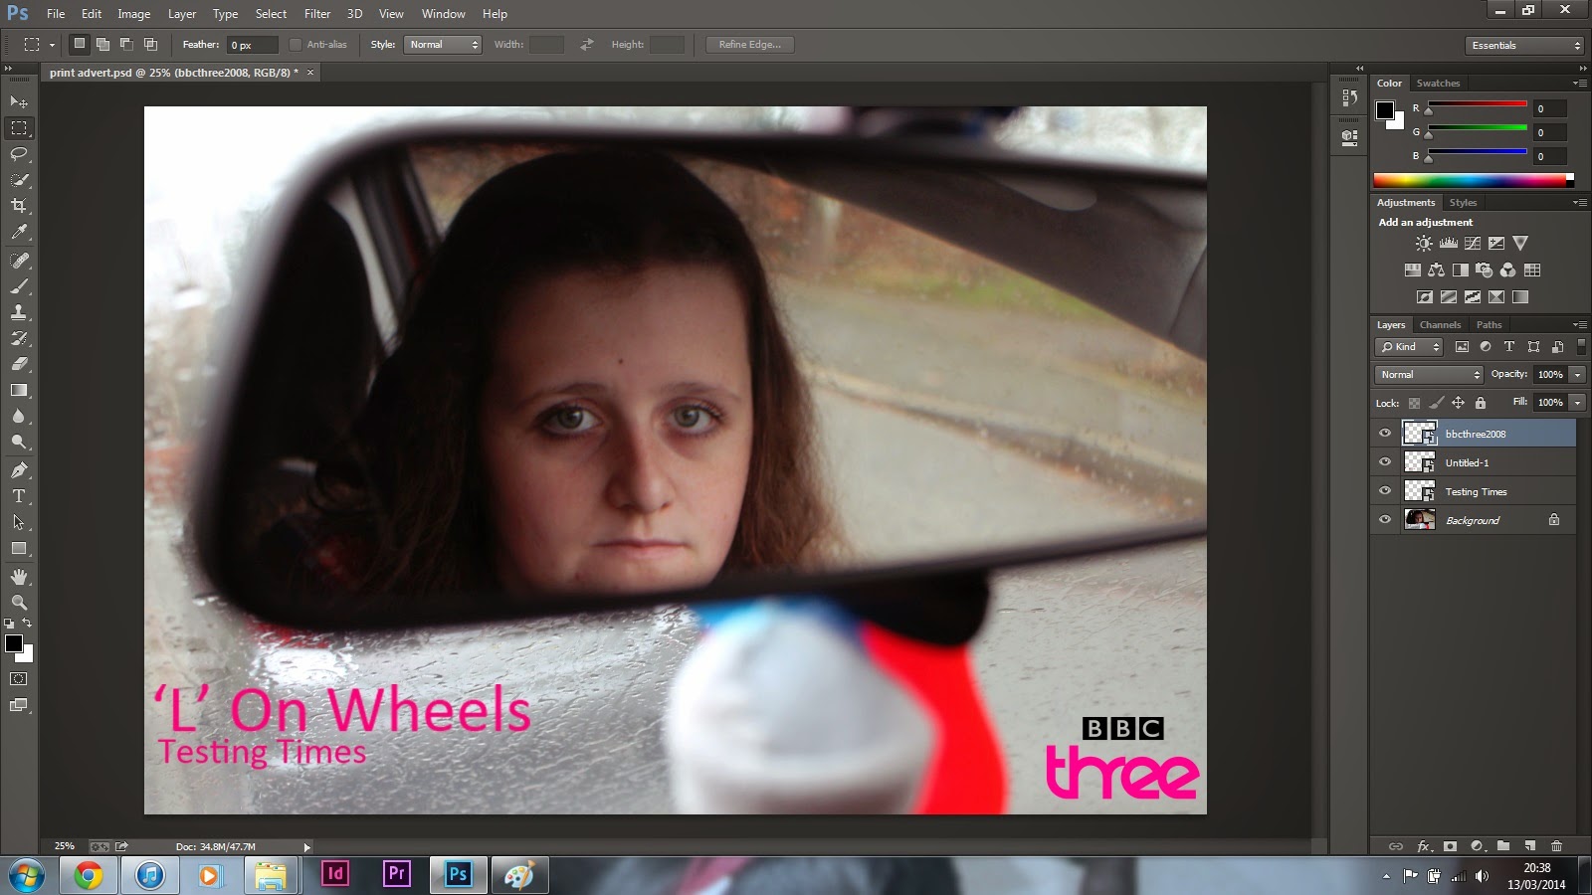The width and height of the screenshot is (1592, 895).
Task: Open the Color panel flyout menu
Action: click(1580, 84)
